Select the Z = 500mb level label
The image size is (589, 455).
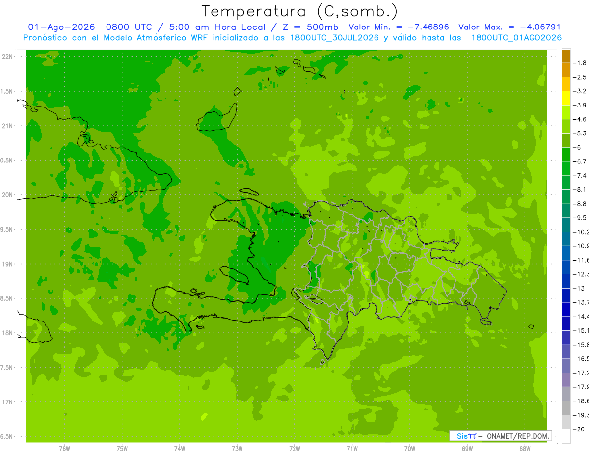[x=310, y=27]
